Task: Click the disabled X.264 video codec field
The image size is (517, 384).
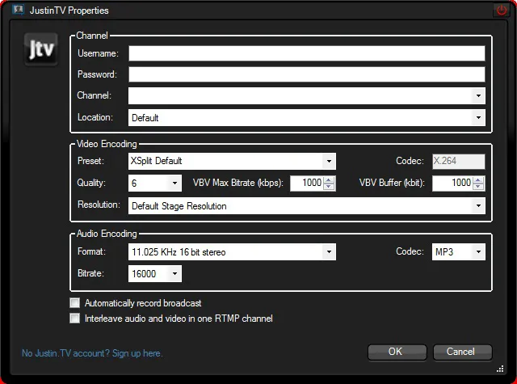Action: [x=458, y=162]
